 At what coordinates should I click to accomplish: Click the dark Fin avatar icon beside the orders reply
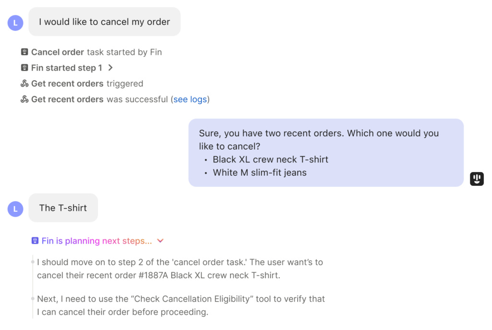(476, 179)
